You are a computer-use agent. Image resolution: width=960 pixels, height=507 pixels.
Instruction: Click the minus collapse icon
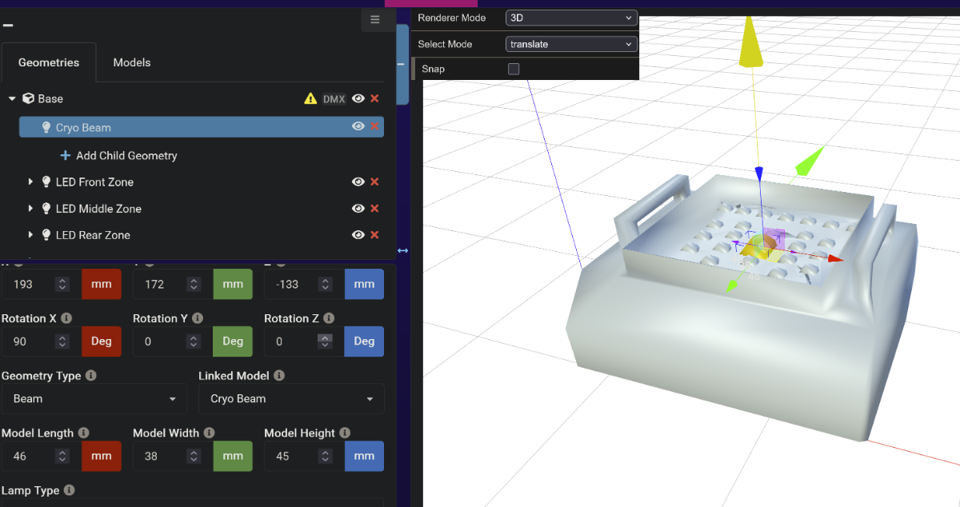8,25
